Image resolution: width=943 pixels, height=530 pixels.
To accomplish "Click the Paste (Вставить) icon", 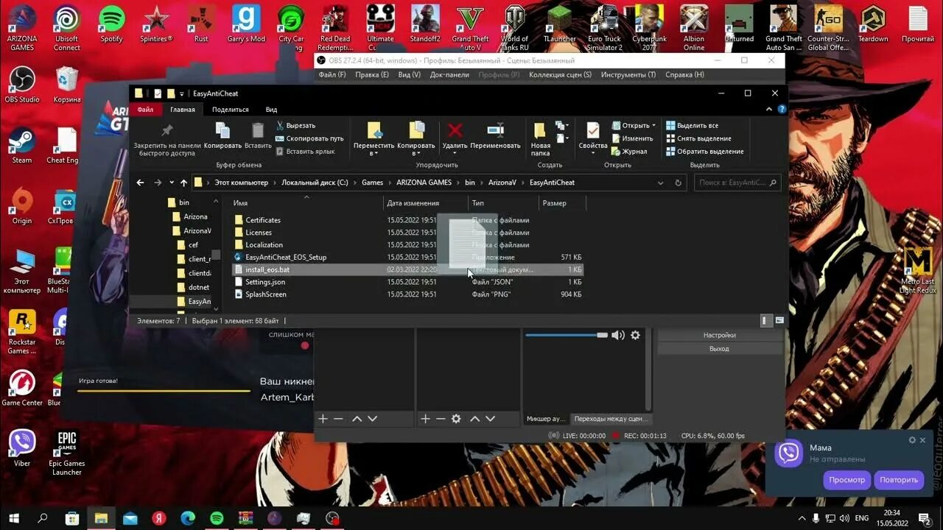I will point(258,130).
